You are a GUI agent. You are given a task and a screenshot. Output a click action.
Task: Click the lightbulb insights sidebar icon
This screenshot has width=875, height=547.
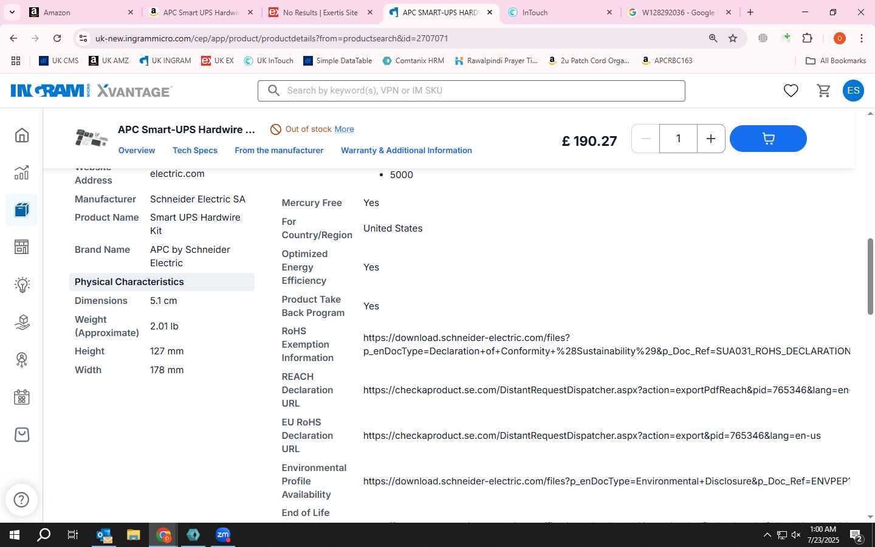tap(22, 285)
